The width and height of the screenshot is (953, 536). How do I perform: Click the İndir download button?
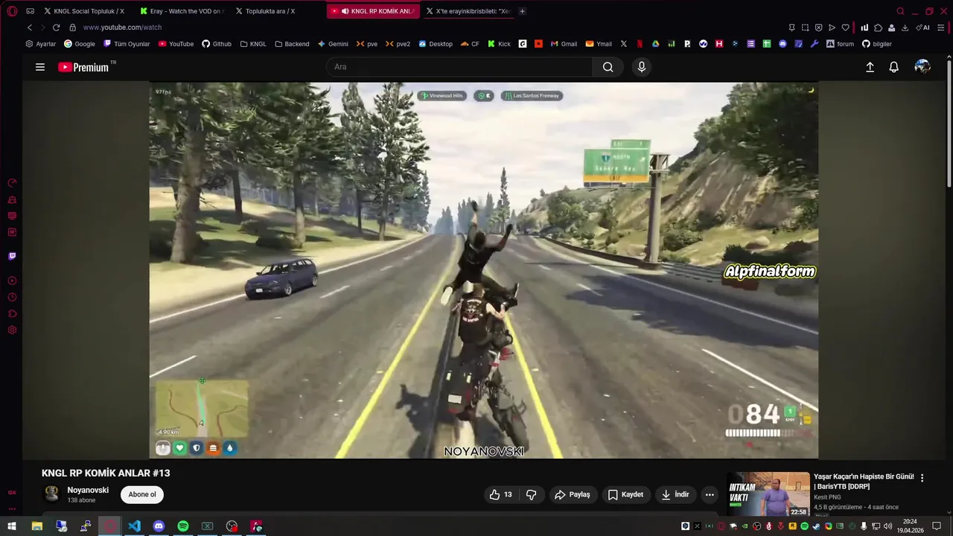click(x=675, y=494)
